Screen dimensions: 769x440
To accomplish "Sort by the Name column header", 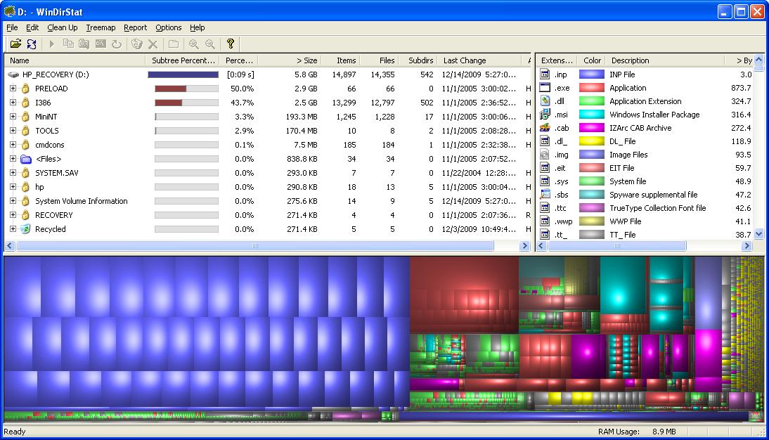I will pos(75,60).
